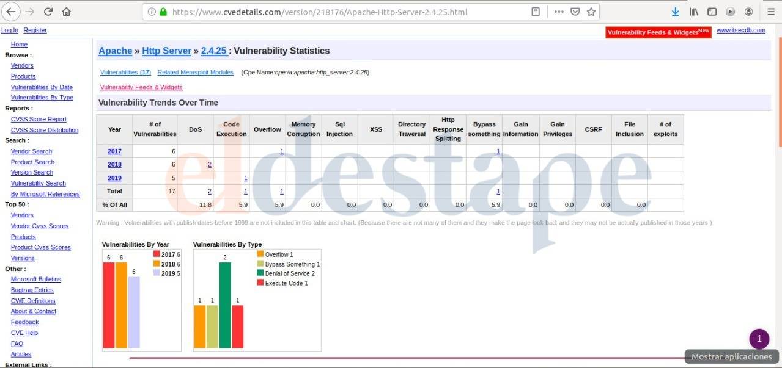Open the FAQ sidebar link
The height and width of the screenshot is (368, 782).
tap(17, 344)
